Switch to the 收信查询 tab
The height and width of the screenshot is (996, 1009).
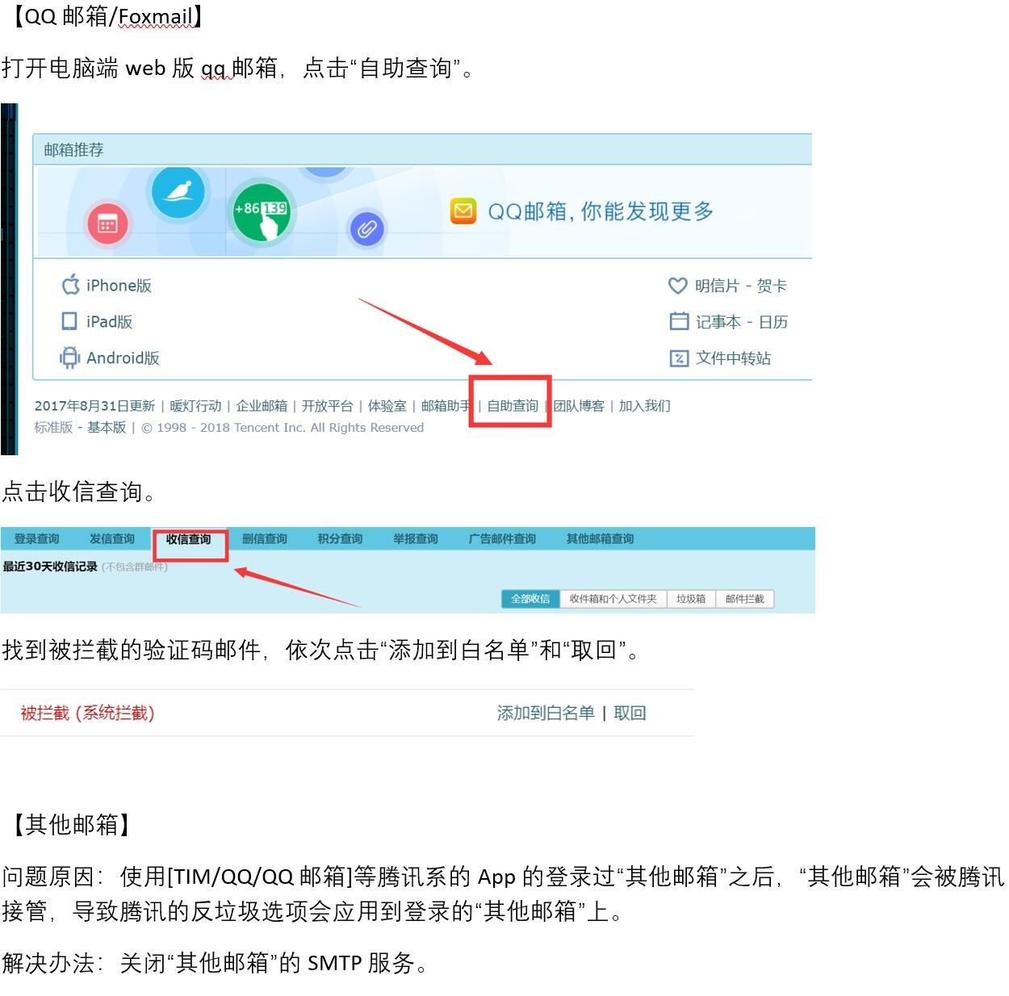pyautogui.click(x=189, y=539)
